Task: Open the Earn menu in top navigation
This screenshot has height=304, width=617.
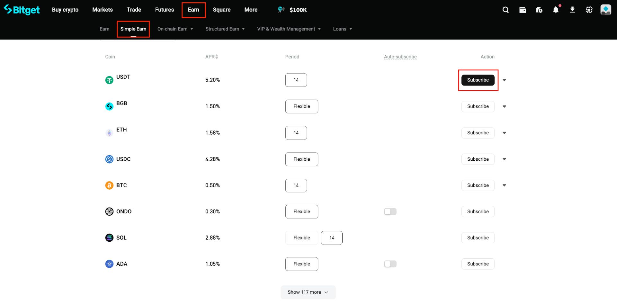Action: pyautogui.click(x=193, y=10)
